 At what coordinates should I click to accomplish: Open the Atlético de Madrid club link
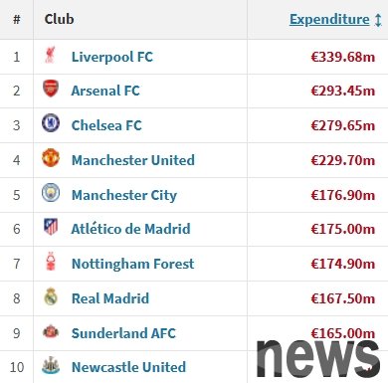pyautogui.click(x=131, y=229)
